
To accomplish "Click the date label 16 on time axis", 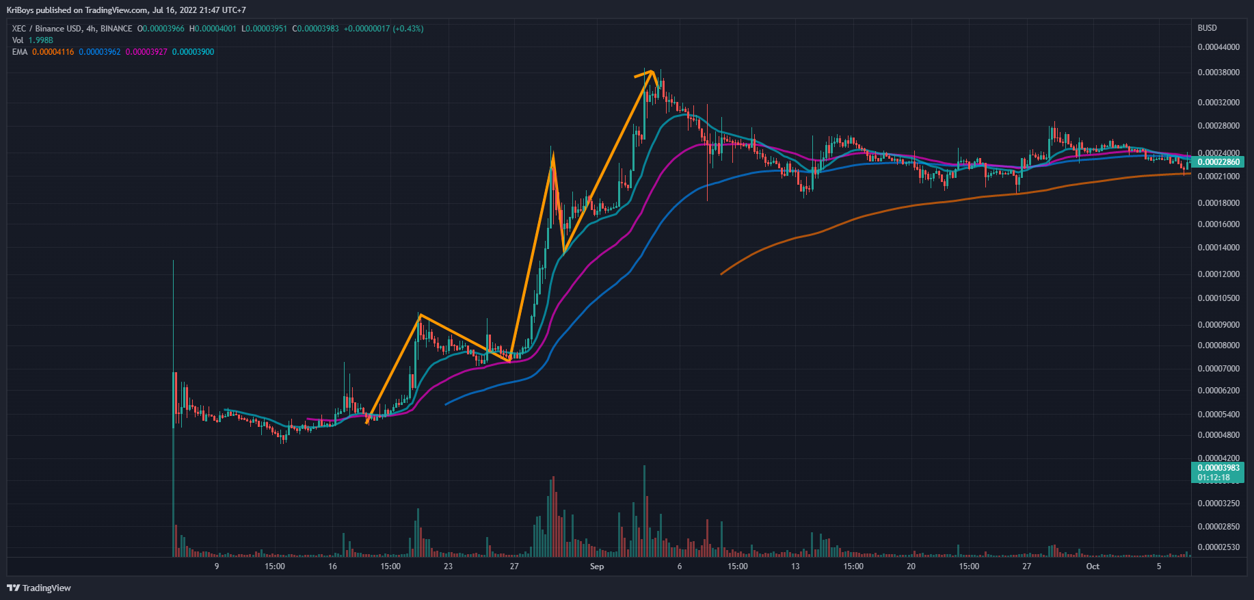I will [332, 566].
